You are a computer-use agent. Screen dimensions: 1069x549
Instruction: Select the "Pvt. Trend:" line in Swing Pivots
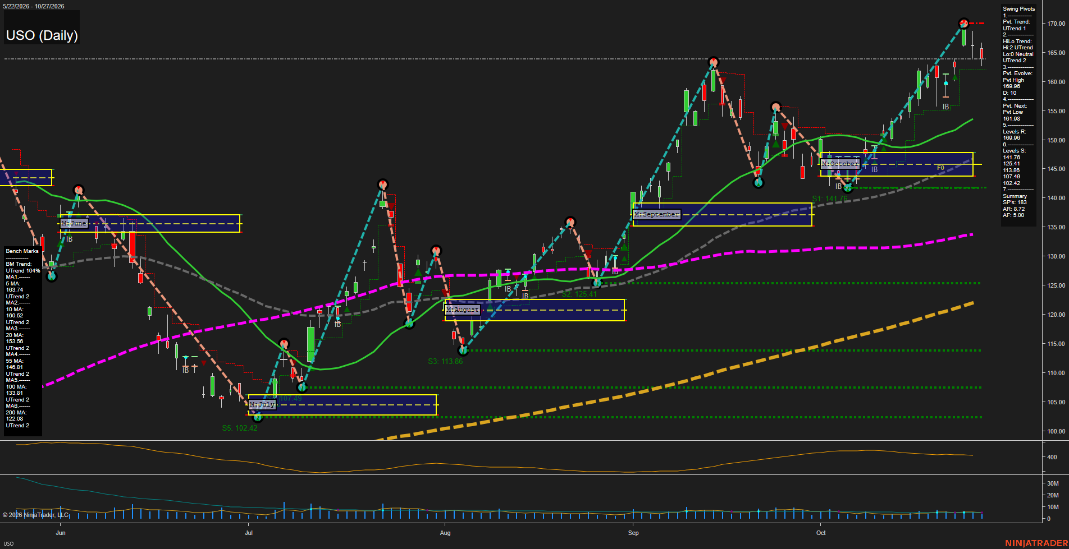[1016, 22]
